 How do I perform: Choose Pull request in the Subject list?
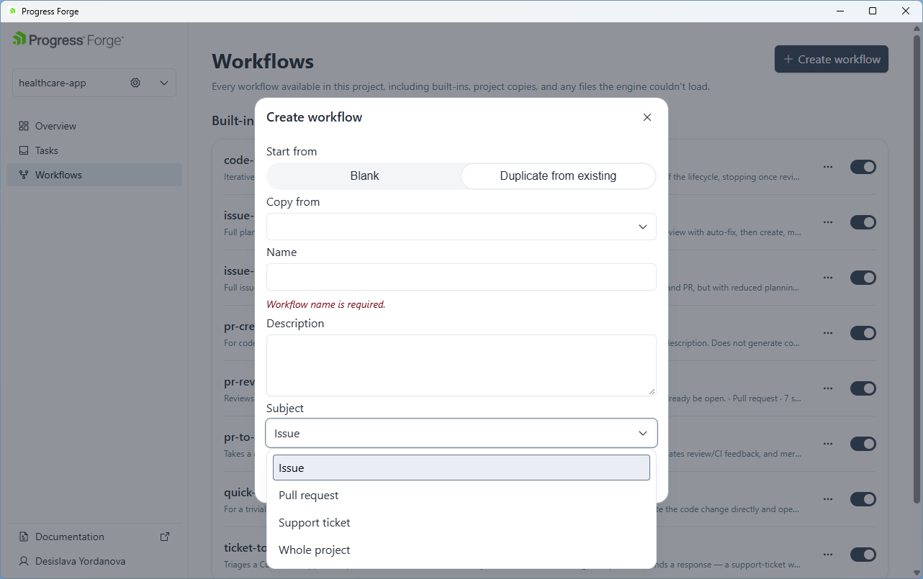[x=461, y=495]
